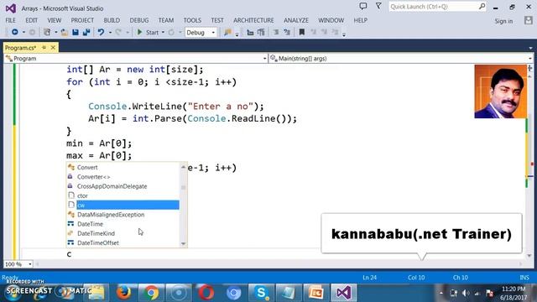Click the volume speaker icon in system tray
The height and width of the screenshot is (302, 537).
click(466, 293)
